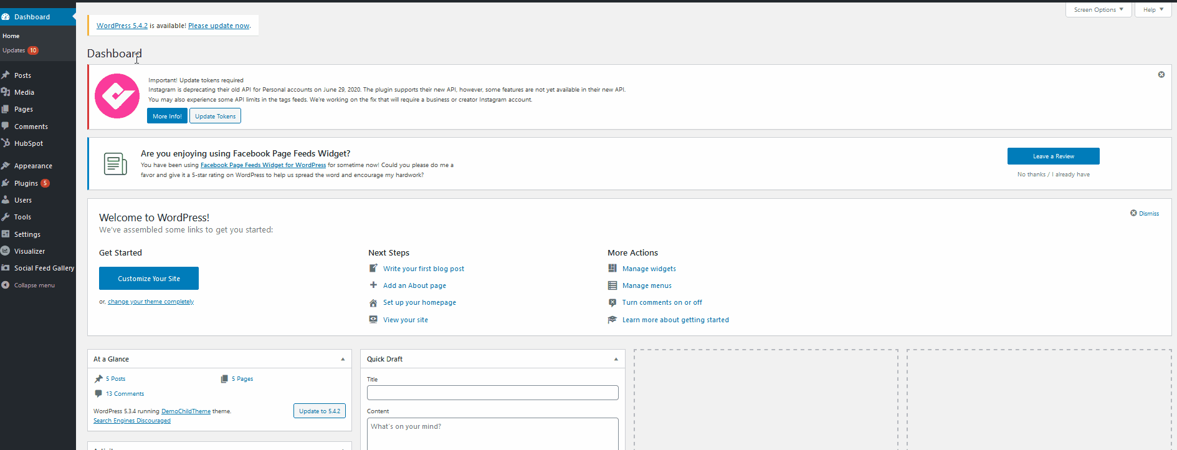Go to the Media menu

24,92
